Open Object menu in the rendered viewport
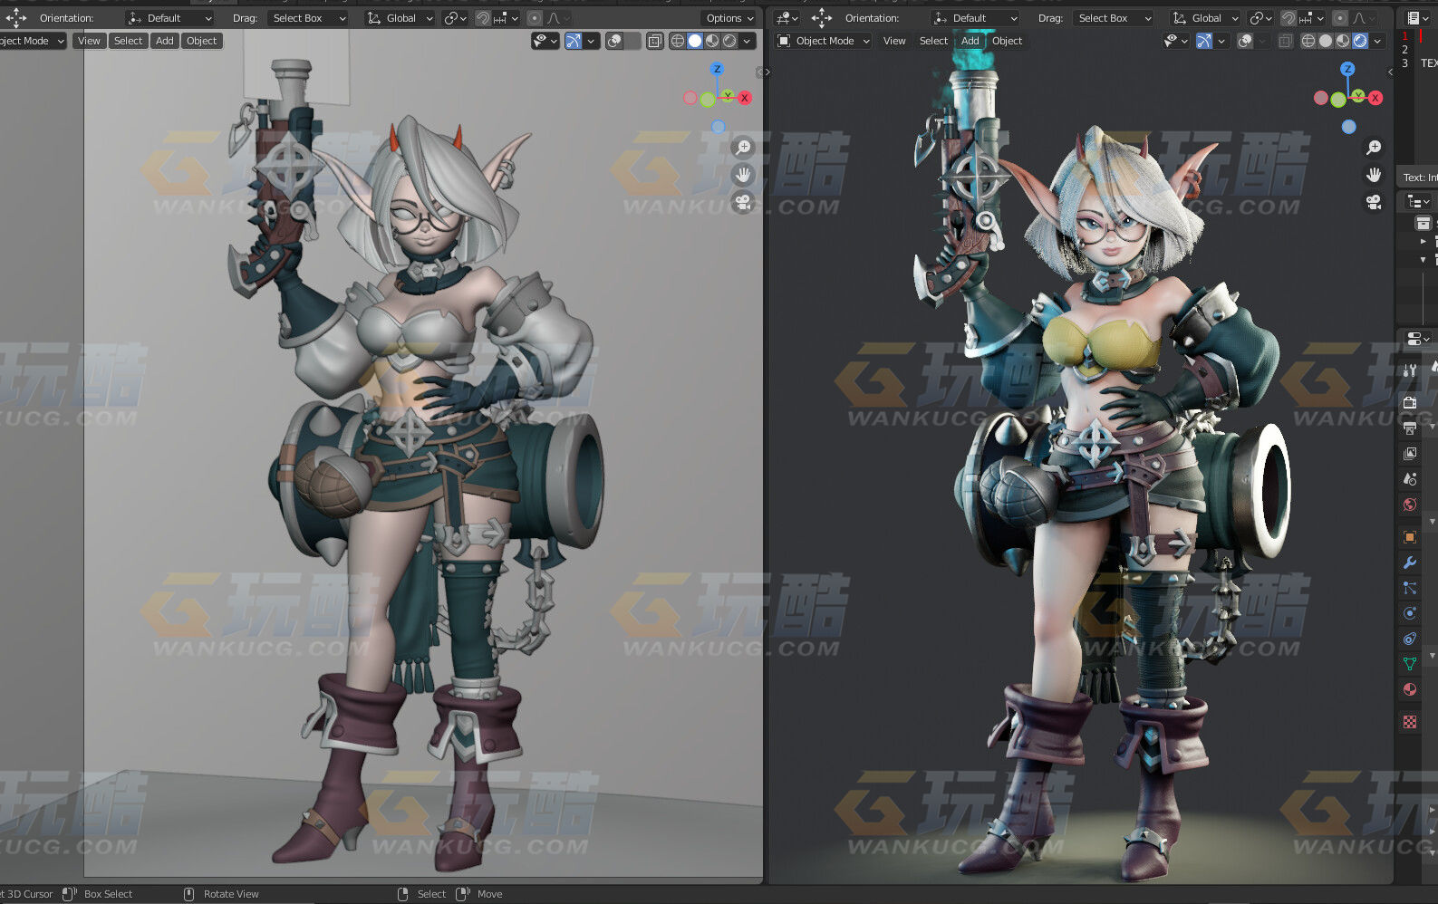This screenshot has height=904, width=1438. point(1007,41)
